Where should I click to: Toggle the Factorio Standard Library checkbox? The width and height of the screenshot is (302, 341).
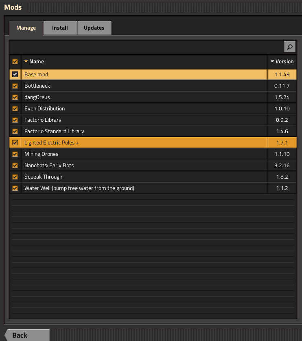click(15, 132)
